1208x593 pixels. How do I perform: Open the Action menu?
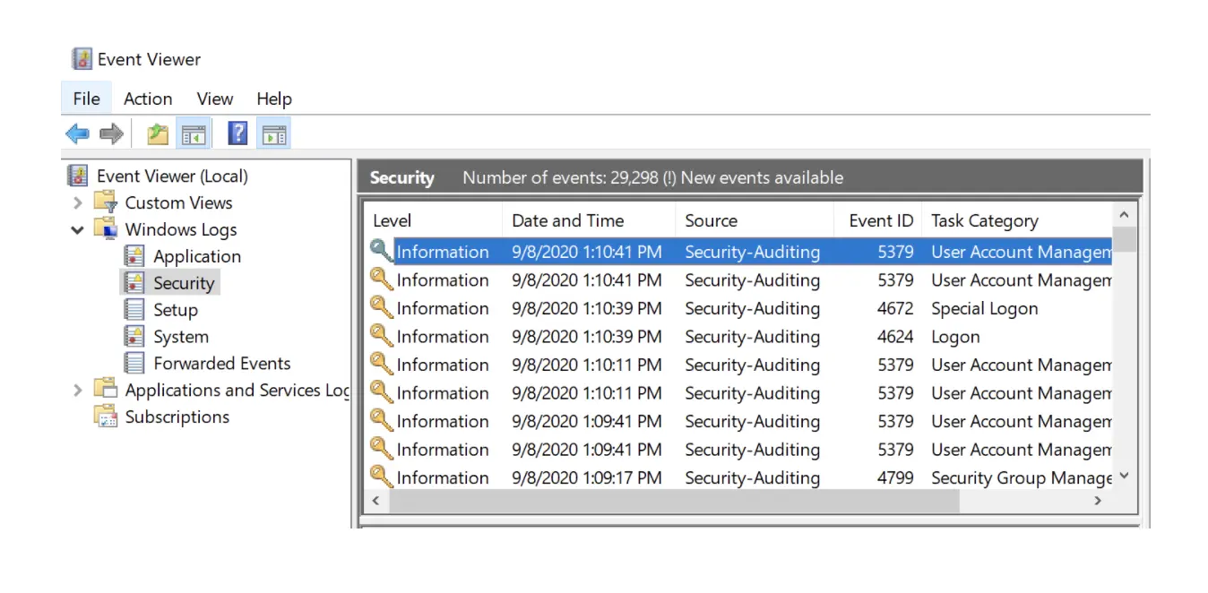tap(148, 99)
